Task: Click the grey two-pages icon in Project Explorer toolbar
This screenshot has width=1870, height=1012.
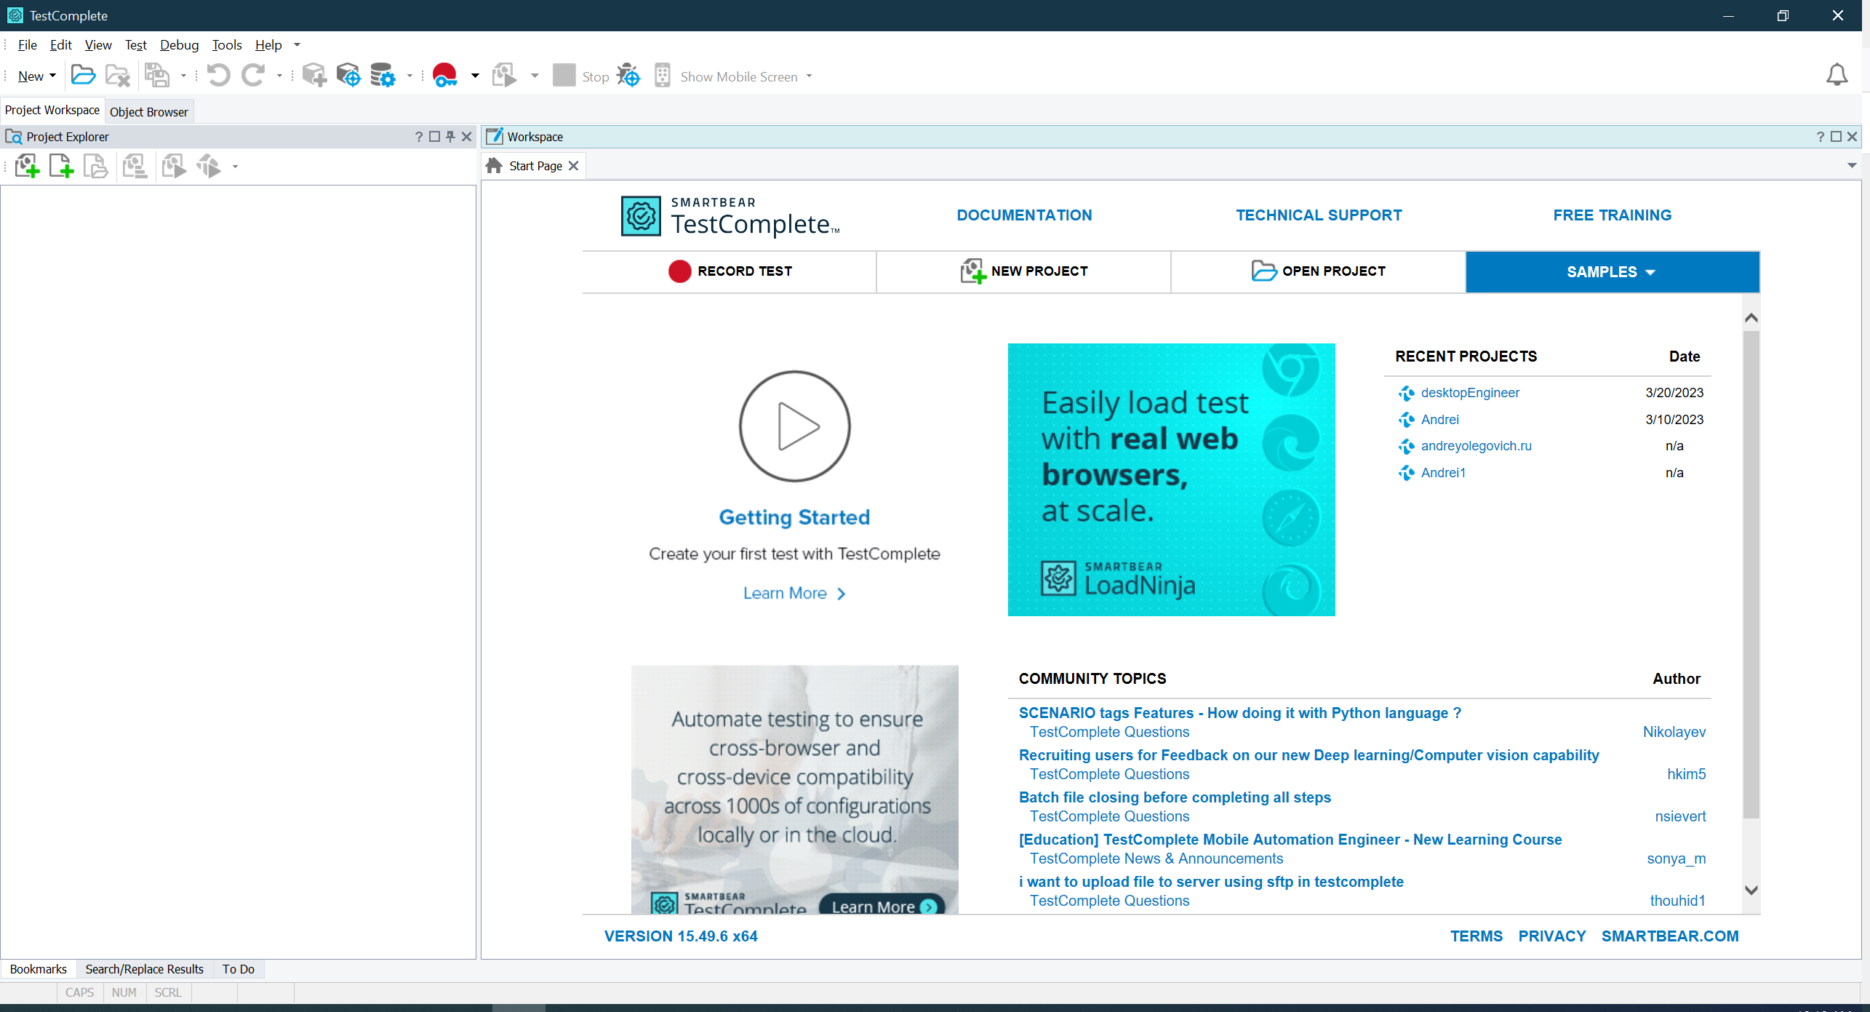Action: click(x=95, y=167)
